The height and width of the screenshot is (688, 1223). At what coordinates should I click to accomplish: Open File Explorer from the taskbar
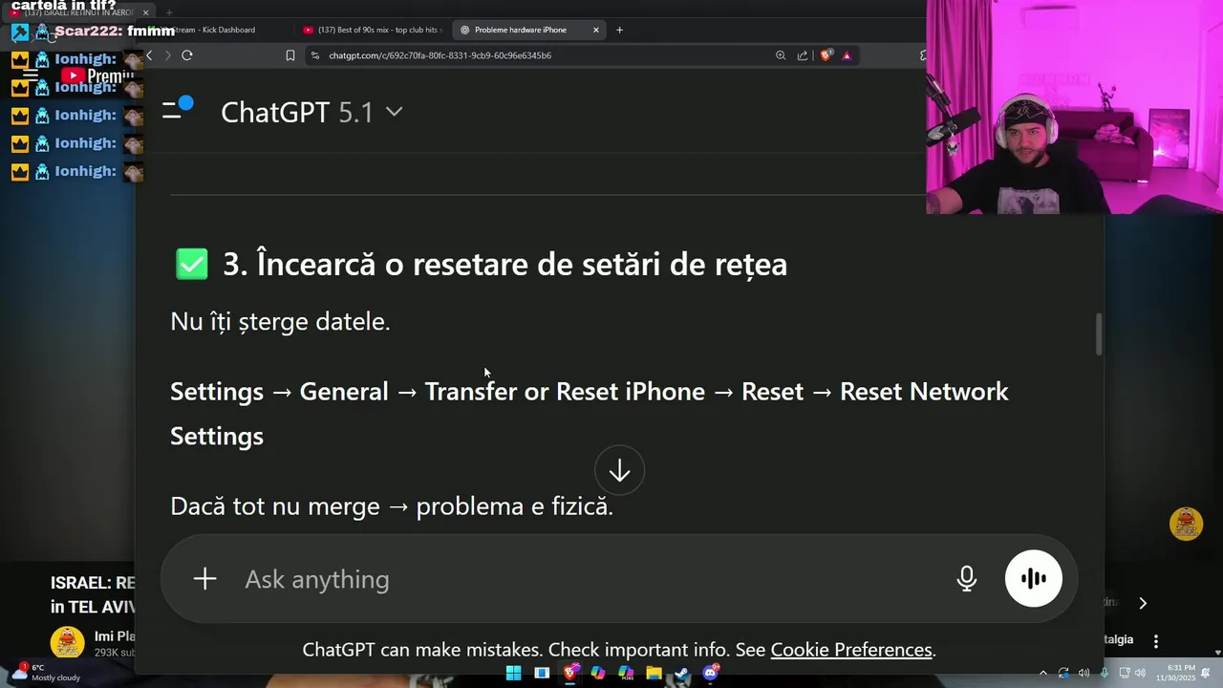tap(654, 673)
